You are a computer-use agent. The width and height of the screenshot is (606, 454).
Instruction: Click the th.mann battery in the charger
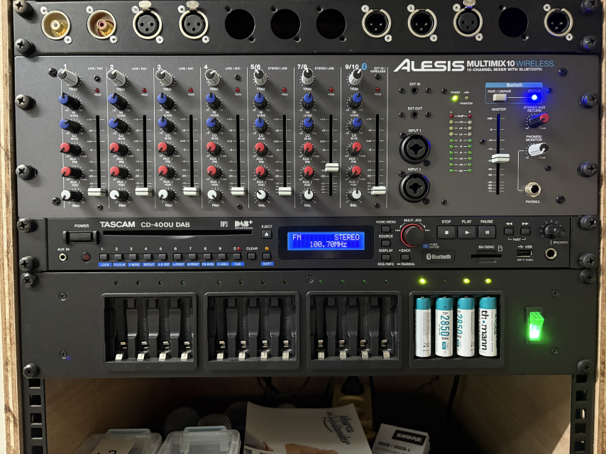click(487, 327)
